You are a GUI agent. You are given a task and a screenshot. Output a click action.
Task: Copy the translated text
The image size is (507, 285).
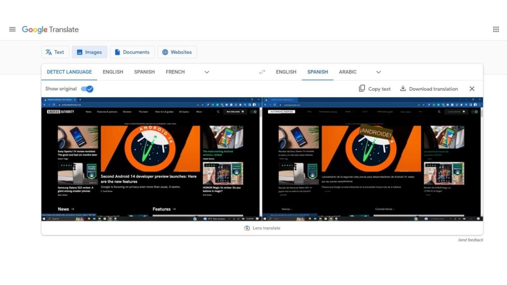(374, 89)
